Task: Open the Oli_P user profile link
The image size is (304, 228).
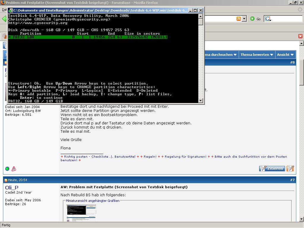Action: pyautogui.click(x=12, y=188)
